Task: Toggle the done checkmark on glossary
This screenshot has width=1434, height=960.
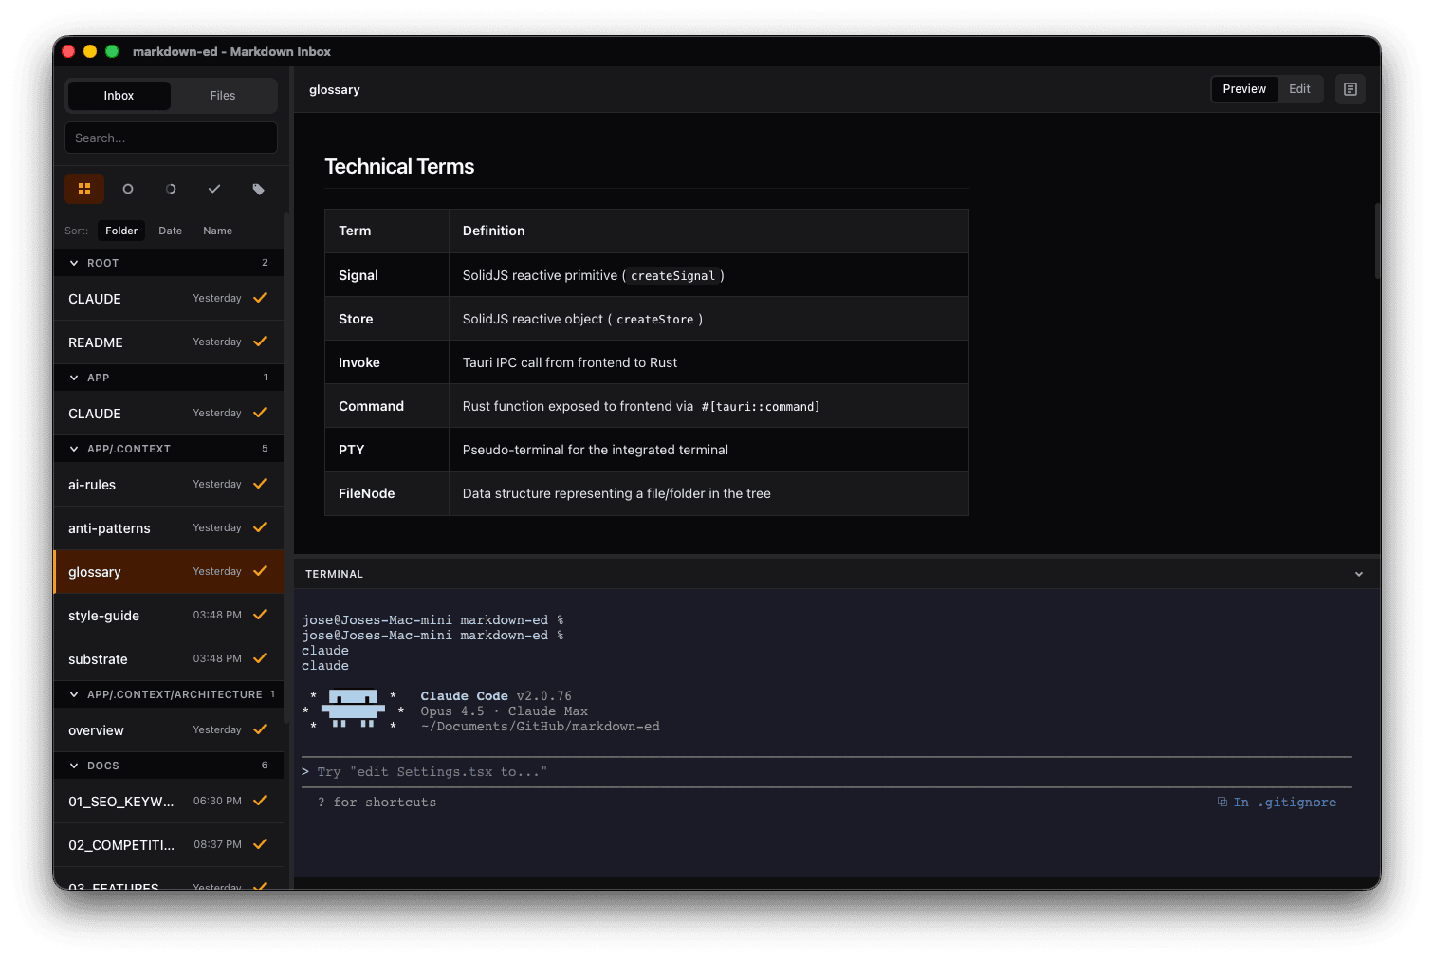Action: [261, 571]
